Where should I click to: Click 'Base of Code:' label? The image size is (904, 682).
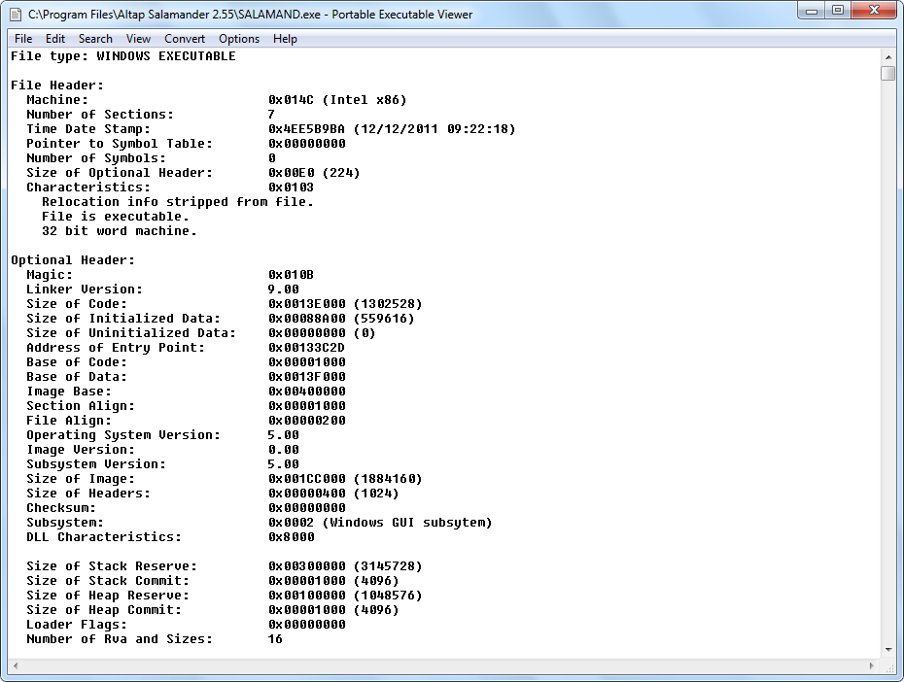pyautogui.click(x=77, y=362)
